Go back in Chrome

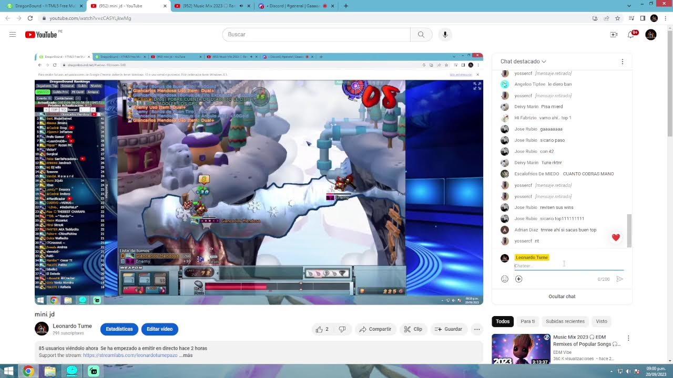click(7, 18)
